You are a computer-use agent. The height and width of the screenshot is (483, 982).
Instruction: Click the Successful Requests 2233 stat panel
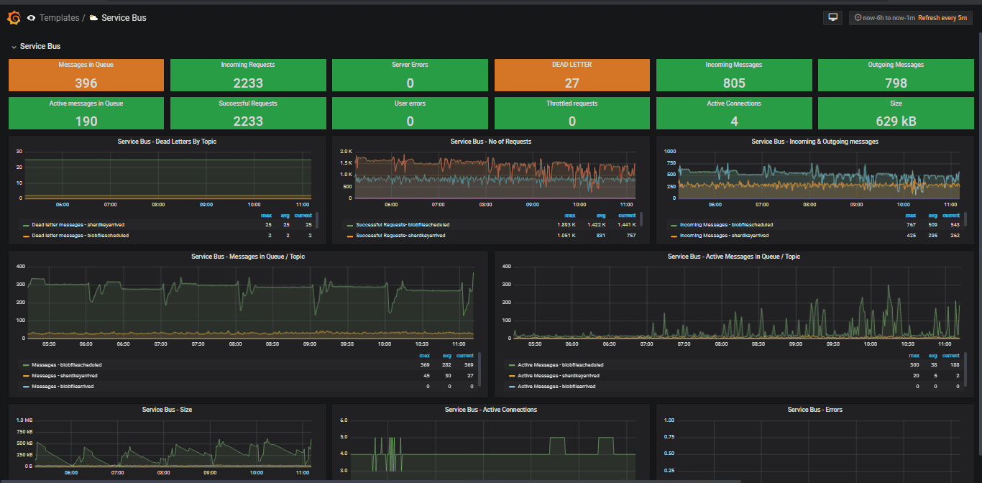pos(248,114)
